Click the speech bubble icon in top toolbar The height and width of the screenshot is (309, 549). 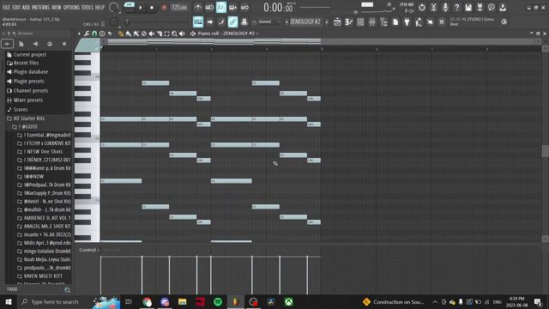pyautogui.click(x=492, y=7)
